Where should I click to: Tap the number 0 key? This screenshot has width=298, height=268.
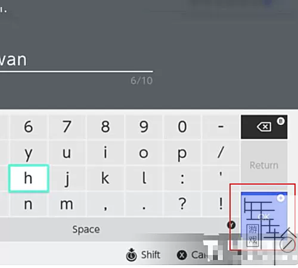[x=182, y=127]
